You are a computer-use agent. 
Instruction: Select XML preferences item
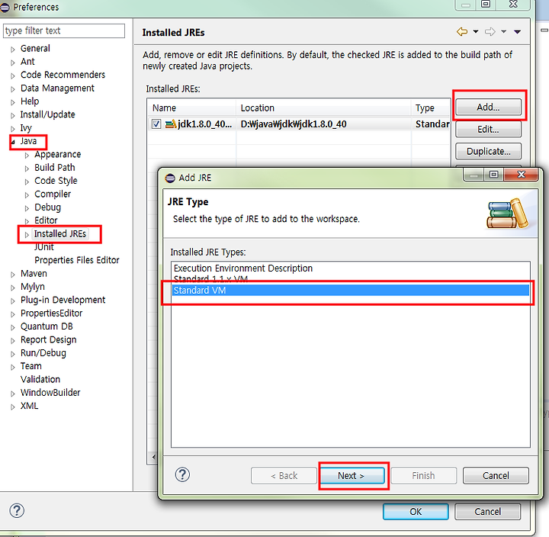30,406
